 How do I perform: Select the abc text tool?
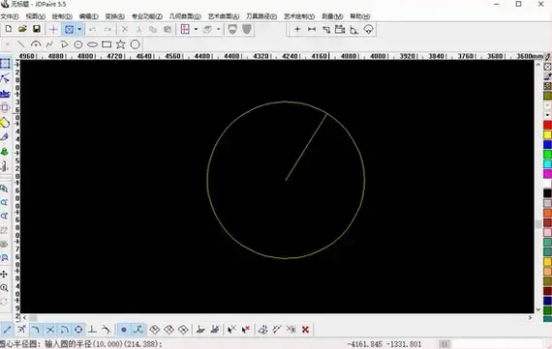pyautogui.click(x=5, y=94)
